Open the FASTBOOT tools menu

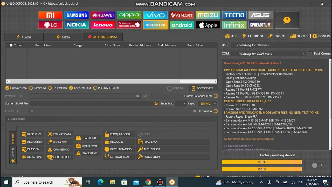coord(253,36)
